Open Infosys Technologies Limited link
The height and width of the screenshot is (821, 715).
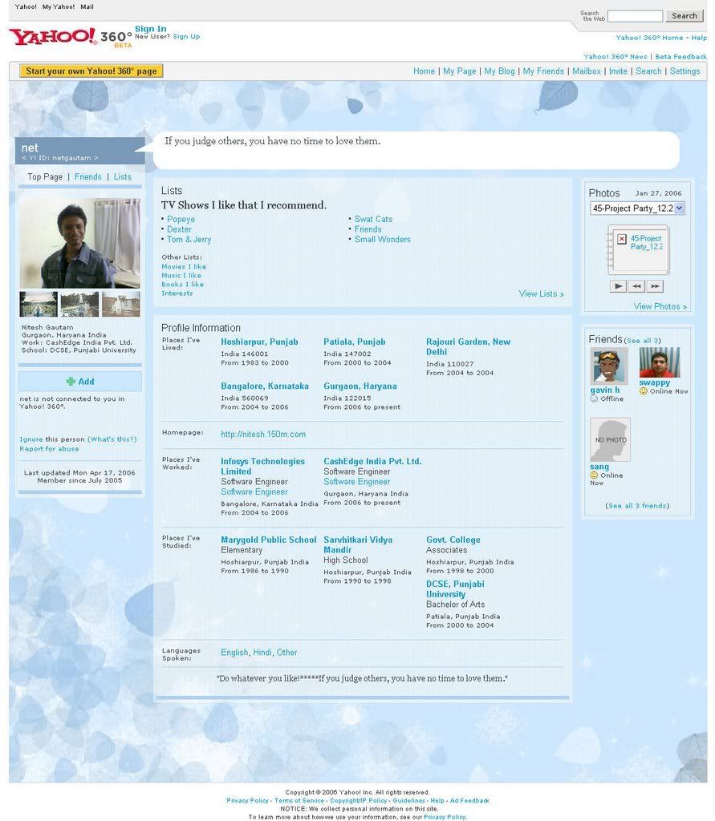pyautogui.click(x=262, y=467)
